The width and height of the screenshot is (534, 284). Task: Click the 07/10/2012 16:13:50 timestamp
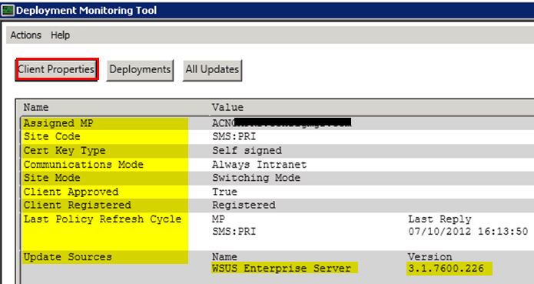pyautogui.click(x=468, y=232)
